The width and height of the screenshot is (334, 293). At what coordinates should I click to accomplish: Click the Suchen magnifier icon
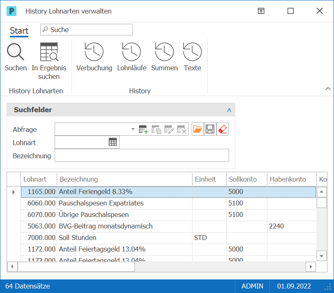tap(16, 52)
